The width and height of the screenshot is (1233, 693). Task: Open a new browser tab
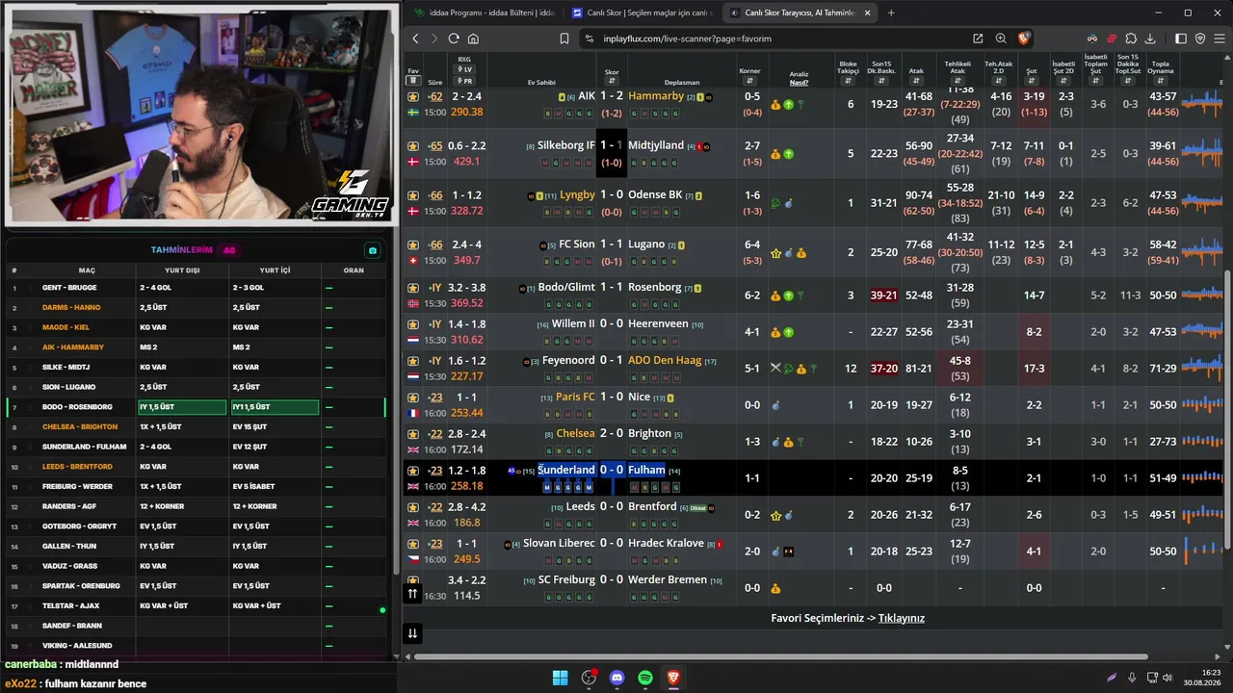click(891, 13)
